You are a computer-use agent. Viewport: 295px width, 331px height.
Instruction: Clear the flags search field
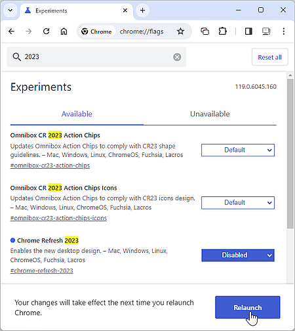point(177,57)
